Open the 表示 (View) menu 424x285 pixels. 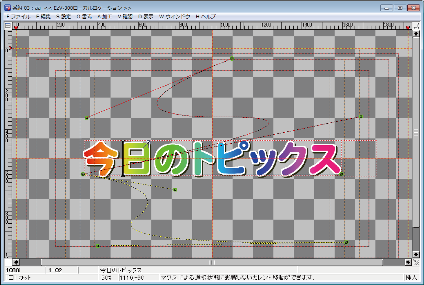146,17
